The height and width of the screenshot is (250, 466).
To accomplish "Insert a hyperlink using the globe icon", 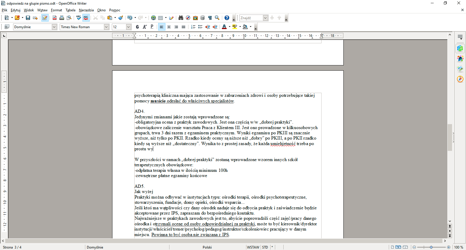I will (153, 18).
